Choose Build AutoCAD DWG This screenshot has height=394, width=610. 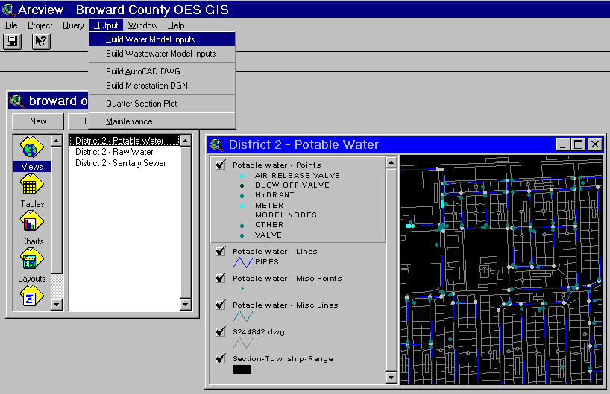click(163, 72)
